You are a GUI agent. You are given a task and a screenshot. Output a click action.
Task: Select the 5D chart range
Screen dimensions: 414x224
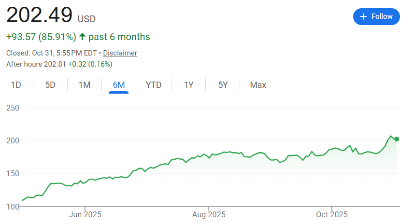tap(50, 85)
